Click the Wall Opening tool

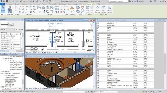[97, 9]
